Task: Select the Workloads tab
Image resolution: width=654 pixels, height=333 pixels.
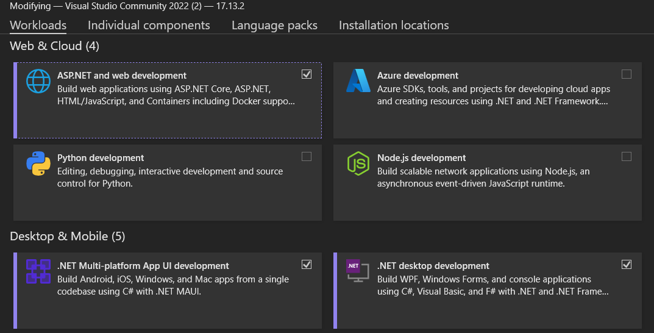Action: pos(38,25)
